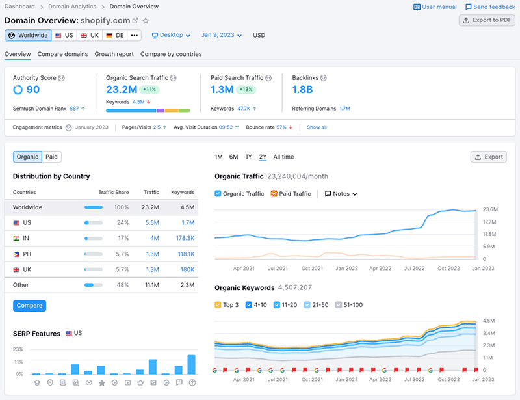Open the Jan 9, 2023 date dropdown
The height and width of the screenshot is (400, 520).
[222, 35]
